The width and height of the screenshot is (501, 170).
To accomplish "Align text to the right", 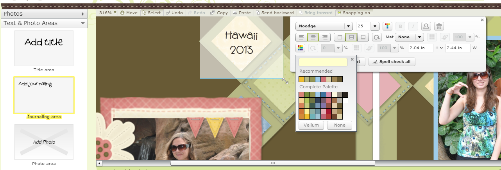I will pos(325,37).
